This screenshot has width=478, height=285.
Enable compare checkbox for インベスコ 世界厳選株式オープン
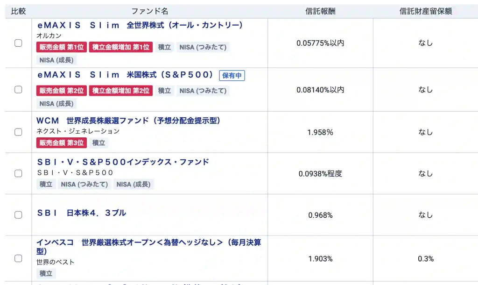pos(18,258)
